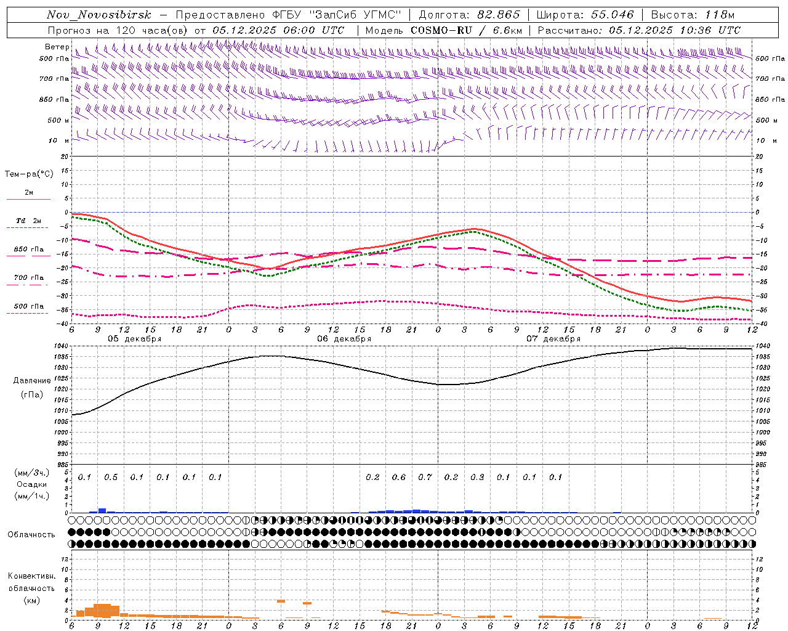Click the "07 декабря" date label
This screenshot has width=788, height=631.
point(553,339)
